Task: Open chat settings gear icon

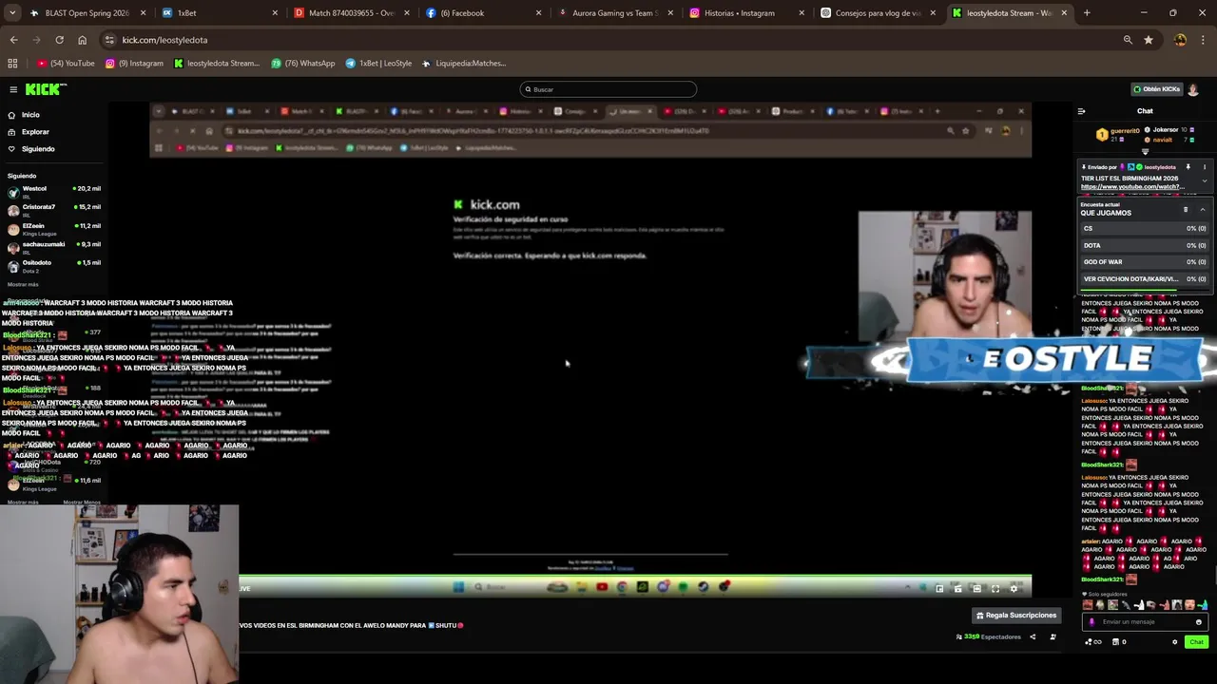Action: [1174, 642]
